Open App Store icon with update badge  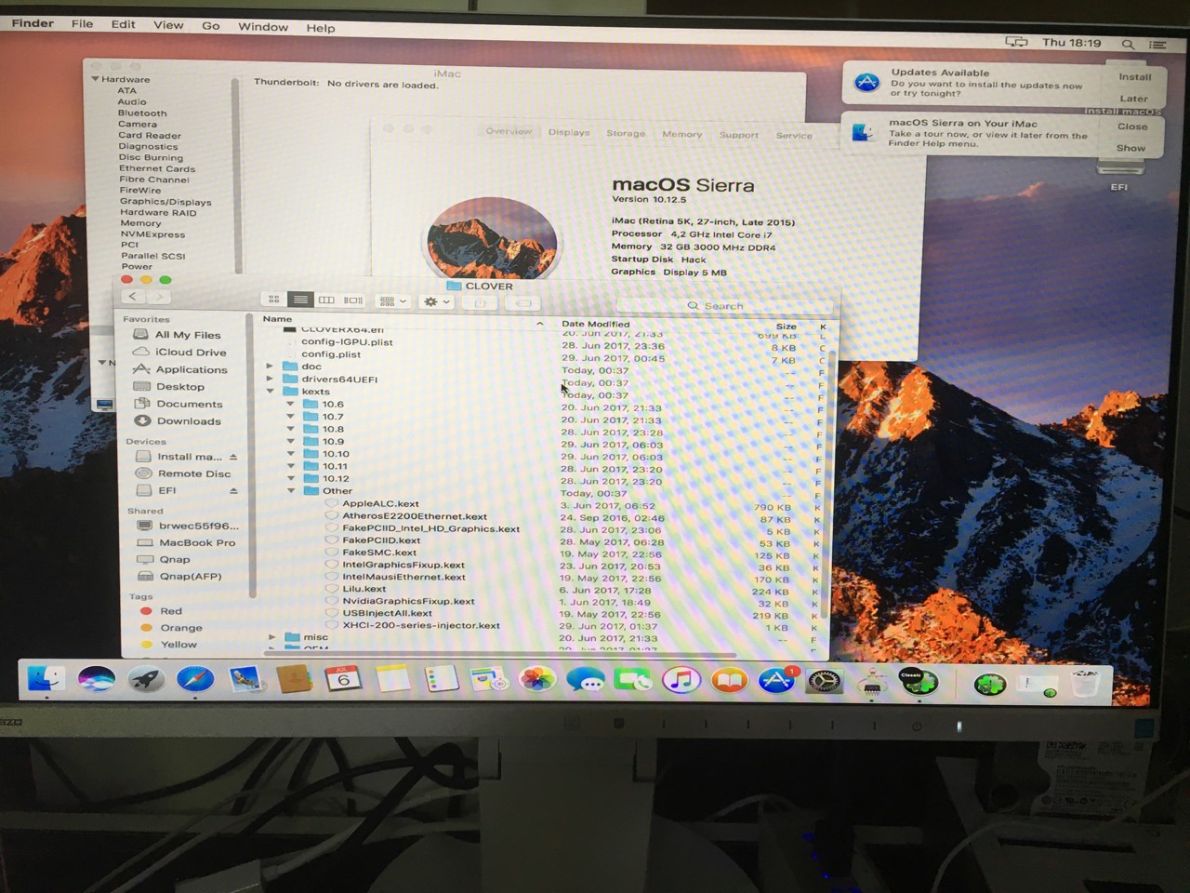777,681
